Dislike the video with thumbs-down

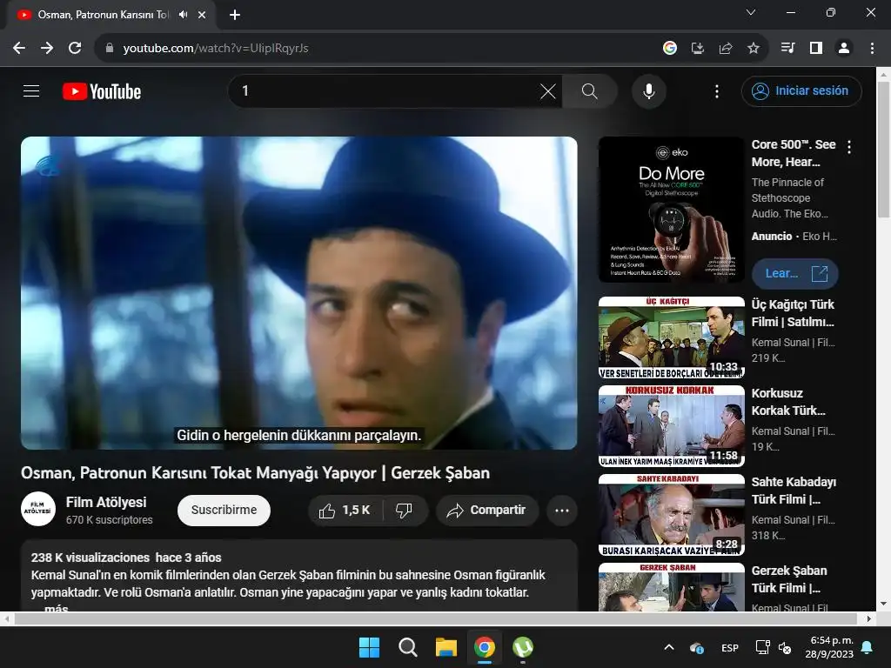404,510
